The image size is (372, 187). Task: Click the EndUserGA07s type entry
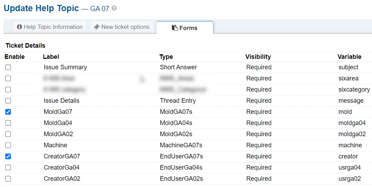181,156
